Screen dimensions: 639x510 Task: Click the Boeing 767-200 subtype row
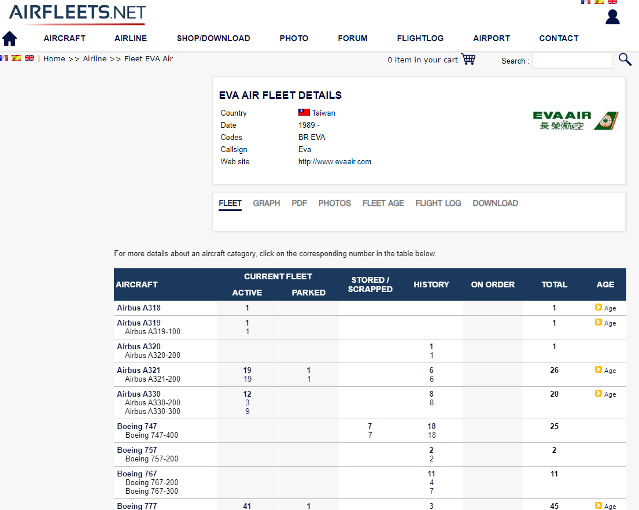coord(152,482)
